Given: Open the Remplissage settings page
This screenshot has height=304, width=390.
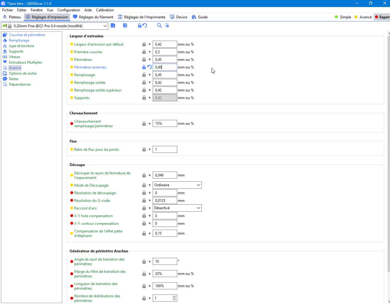Looking at the screenshot, I should (x=19, y=40).
